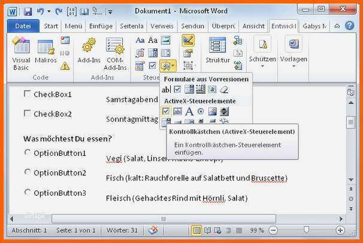The image size is (363, 243).
Task: Click the record macro icon
Action: pos(65,40)
